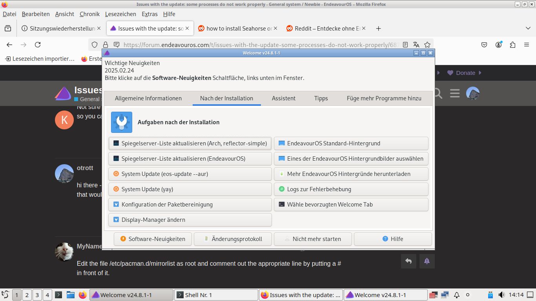Open the Füge mehr Programme hinzu tab
This screenshot has width=536, height=301.
click(x=384, y=98)
